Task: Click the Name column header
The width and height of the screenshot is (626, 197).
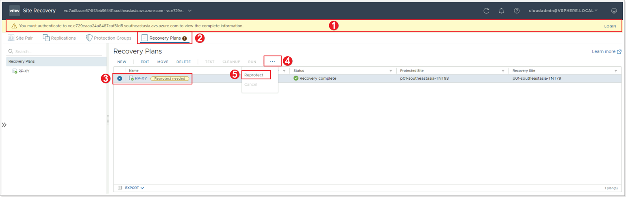Action: click(x=134, y=71)
